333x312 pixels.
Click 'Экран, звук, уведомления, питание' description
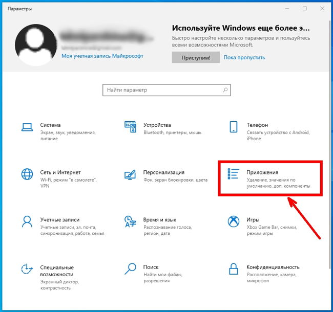pyautogui.click(x=68, y=136)
